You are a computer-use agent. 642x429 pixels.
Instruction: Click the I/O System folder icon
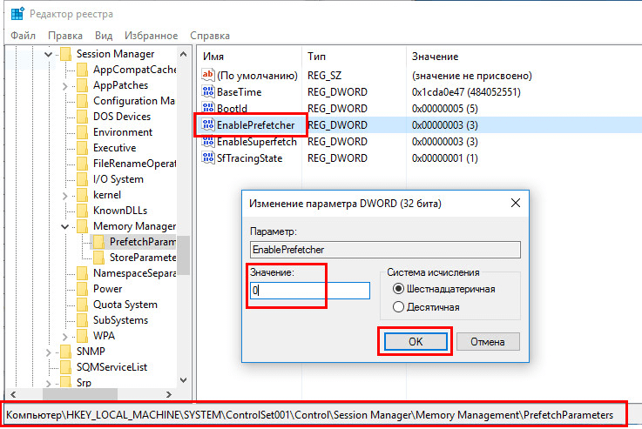[x=82, y=179]
